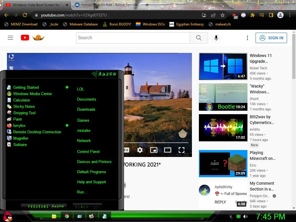The height and width of the screenshot is (222, 296).
Task: Bookmark this page with the star icon
Action: coord(223,15)
